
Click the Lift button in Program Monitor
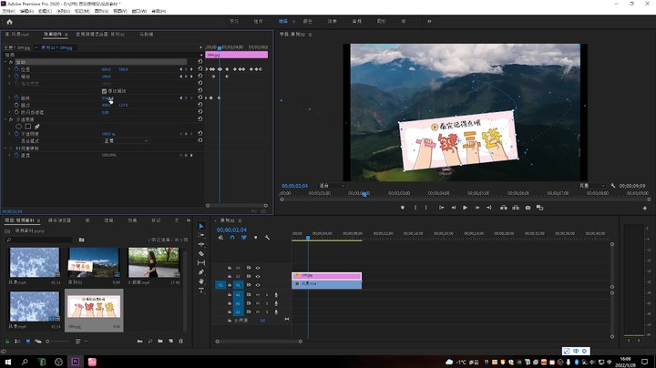tap(504, 208)
